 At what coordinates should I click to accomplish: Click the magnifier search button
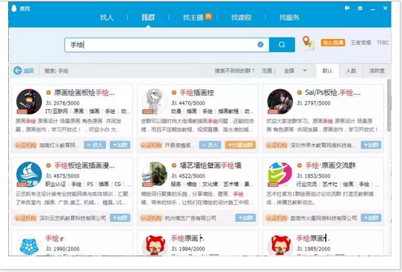(x=282, y=45)
